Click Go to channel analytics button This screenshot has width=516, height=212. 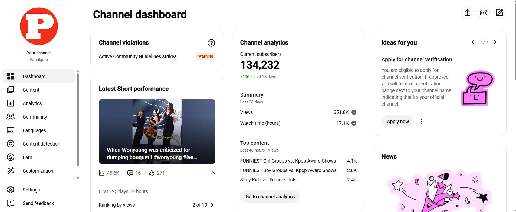tap(270, 197)
